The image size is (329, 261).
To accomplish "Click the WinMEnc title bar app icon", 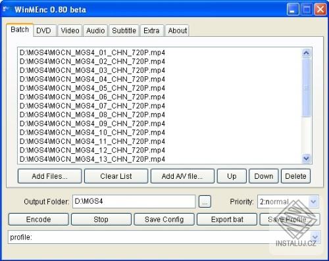I will click(7, 9).
